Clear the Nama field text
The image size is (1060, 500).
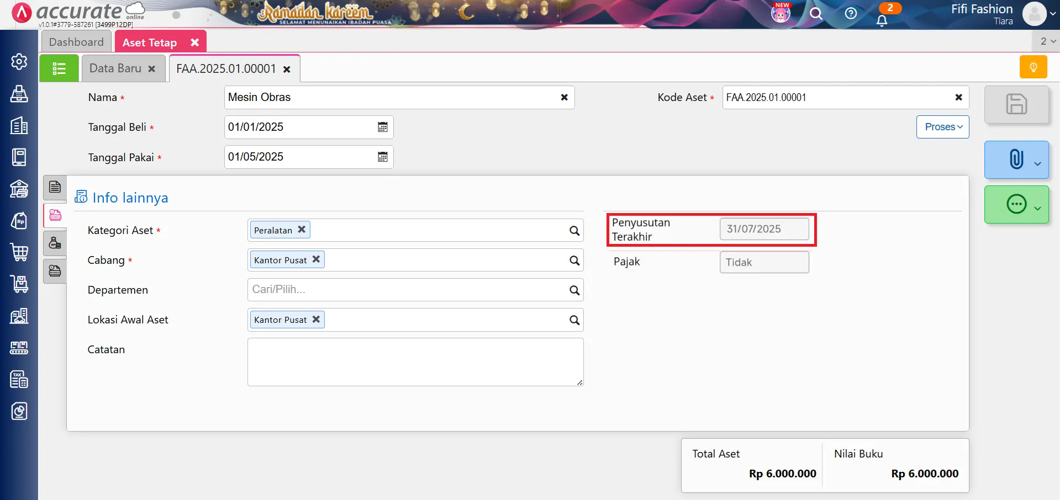(x=564, y=97)
